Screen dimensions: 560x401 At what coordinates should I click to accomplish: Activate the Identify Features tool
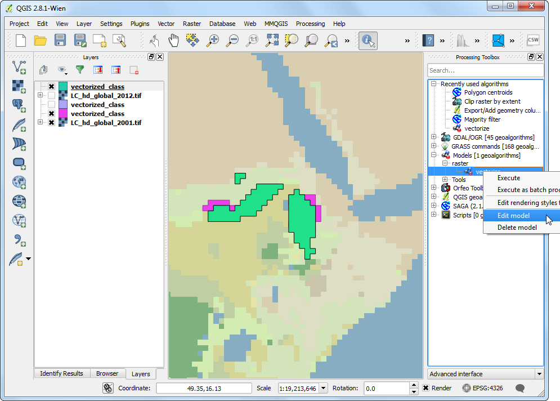368,41
